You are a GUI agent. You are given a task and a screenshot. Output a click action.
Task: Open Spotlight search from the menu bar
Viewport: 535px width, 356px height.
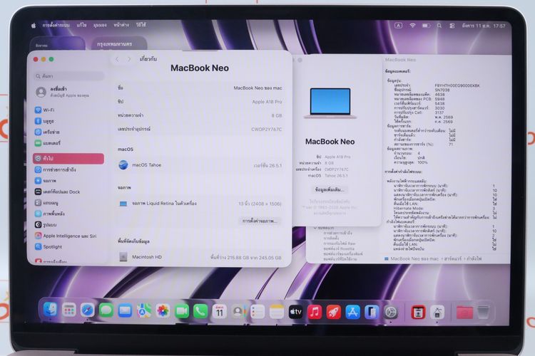[x=439, y=26]
